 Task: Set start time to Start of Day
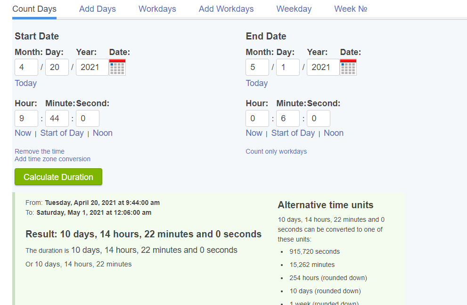pos(62,133)
